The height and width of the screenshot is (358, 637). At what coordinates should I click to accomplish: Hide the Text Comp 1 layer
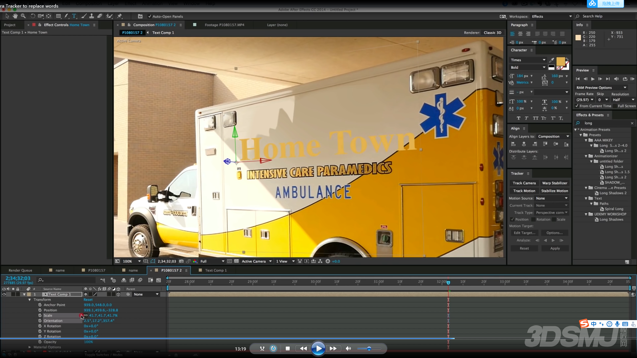click(x=4, y=294)
